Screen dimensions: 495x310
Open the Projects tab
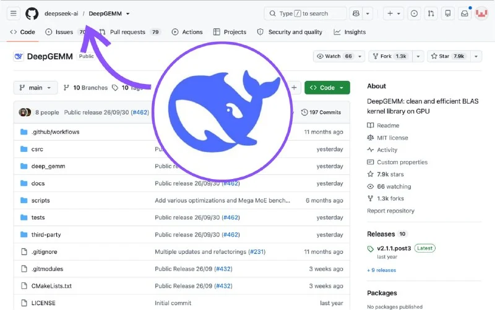coord(230,32)
